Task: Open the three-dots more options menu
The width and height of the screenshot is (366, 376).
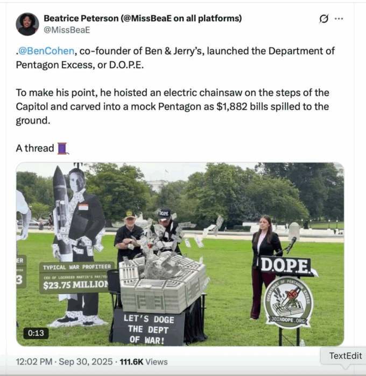Action: pyautogui.click(x=339, y=19)
